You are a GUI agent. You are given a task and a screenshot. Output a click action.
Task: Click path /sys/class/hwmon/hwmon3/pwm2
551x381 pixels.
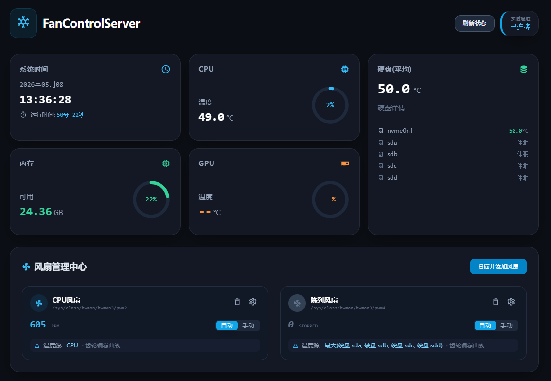point(89,308)
